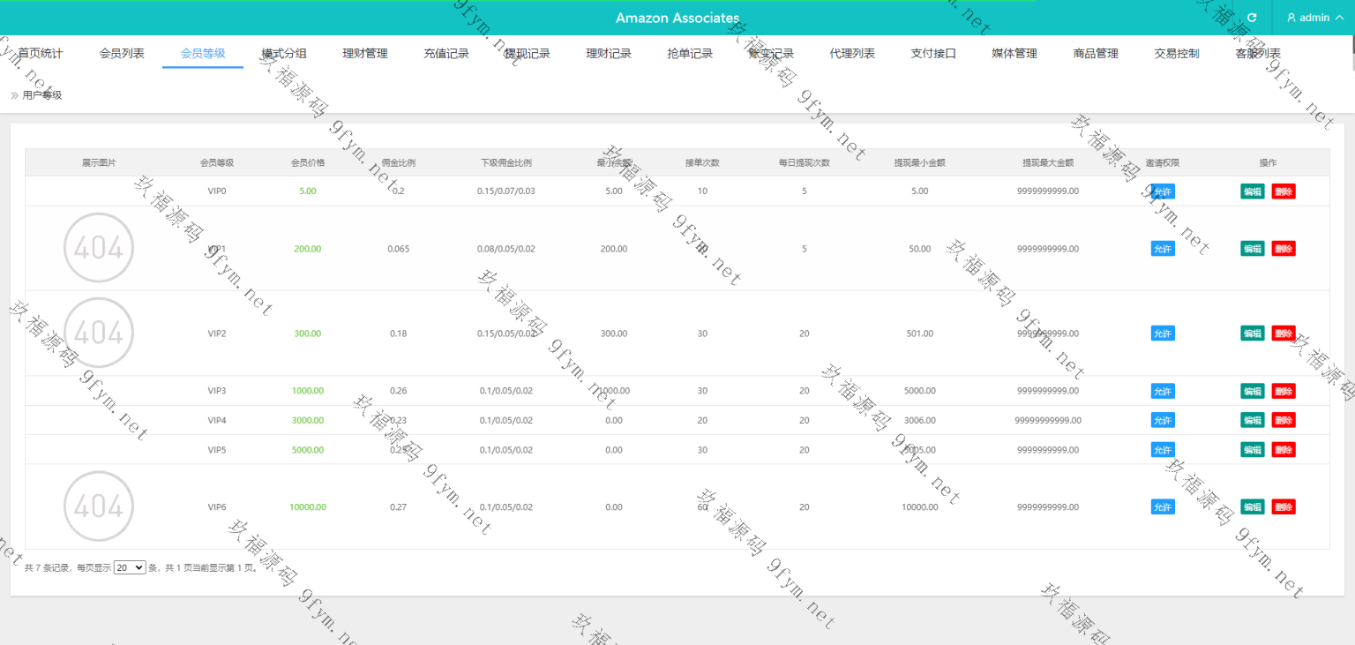Switch to the 充值记录 tab
The image size is (1355, 645).
[446, 54]
